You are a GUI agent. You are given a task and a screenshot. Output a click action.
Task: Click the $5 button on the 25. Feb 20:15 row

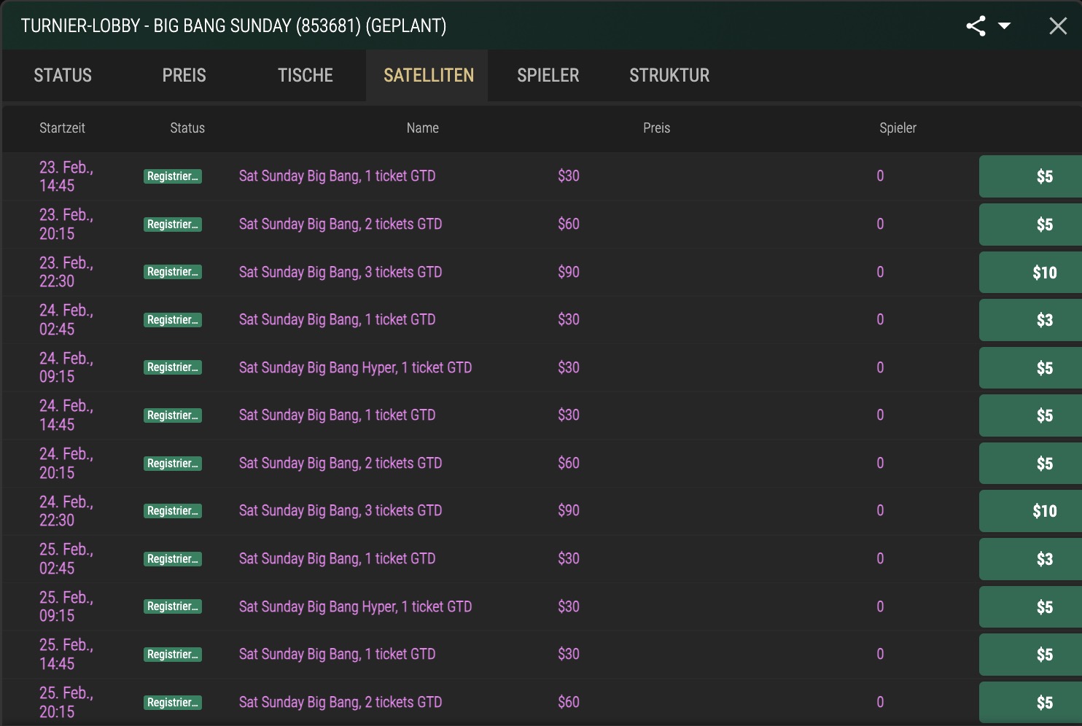1046,702
